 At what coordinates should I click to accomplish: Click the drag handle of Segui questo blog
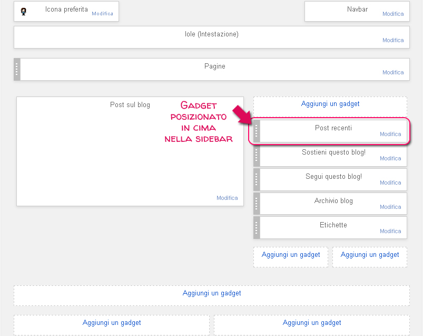(257, 179)
